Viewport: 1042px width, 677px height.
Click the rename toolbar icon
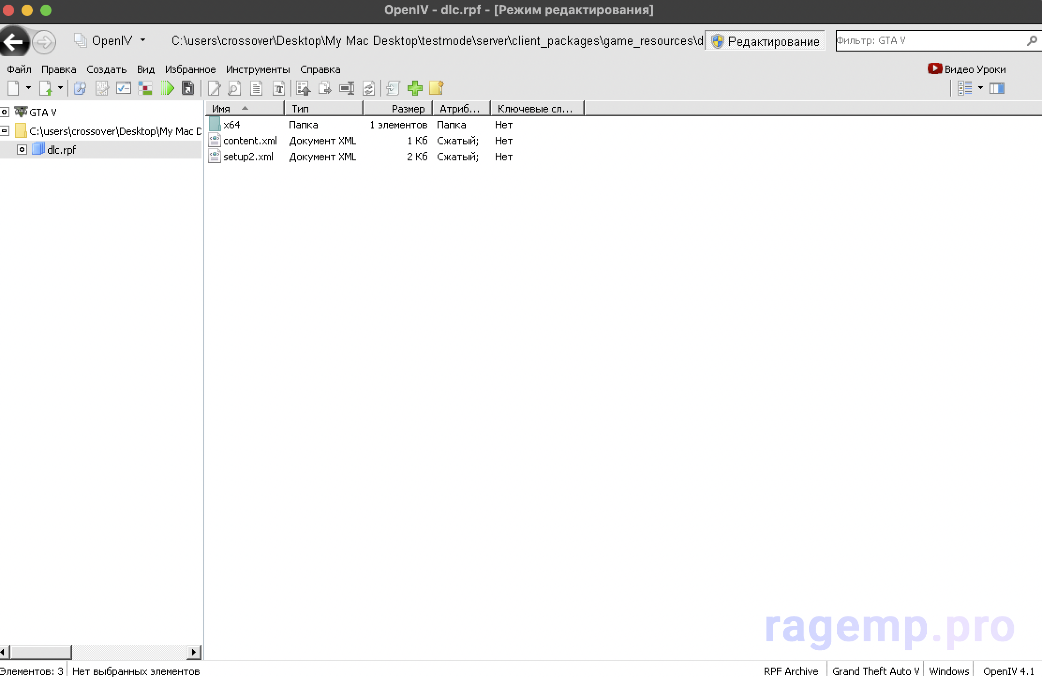point(347,88)
